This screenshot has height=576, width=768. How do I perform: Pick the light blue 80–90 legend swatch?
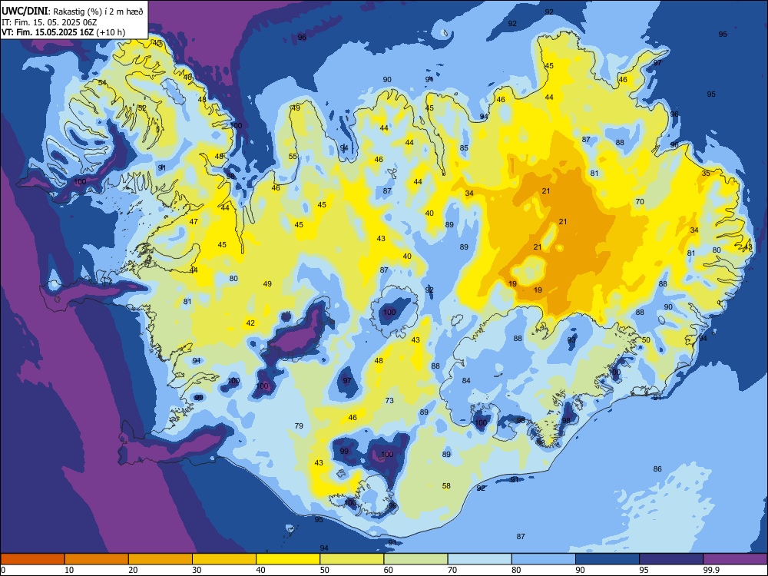click(544, 559)
